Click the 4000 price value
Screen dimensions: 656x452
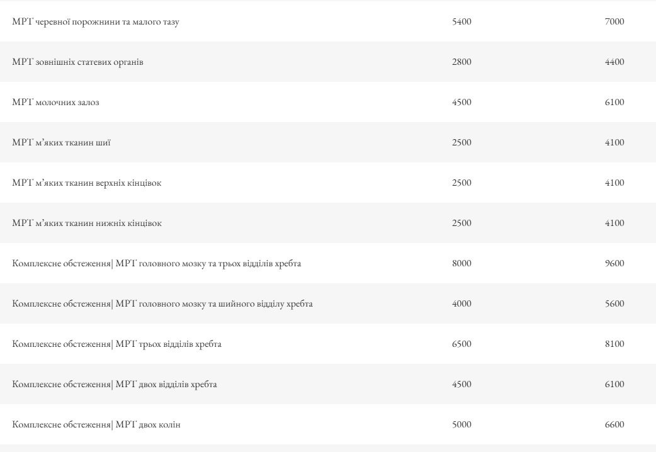(x=461, y=304)
